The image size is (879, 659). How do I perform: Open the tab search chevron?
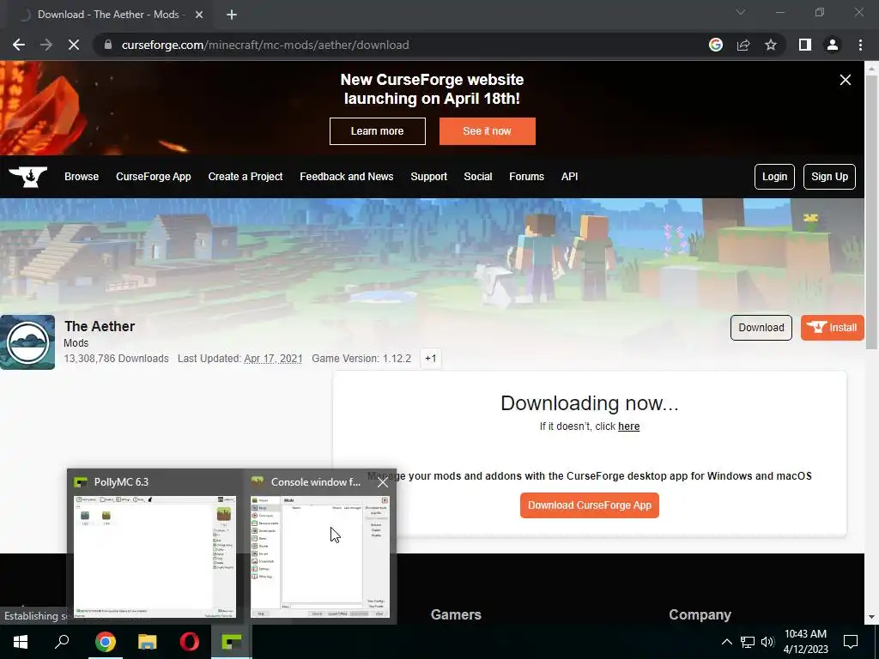point(741,12)
